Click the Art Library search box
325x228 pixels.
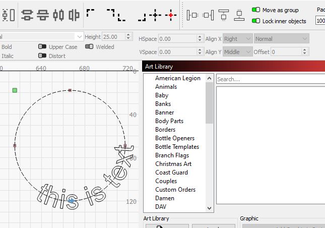coord(271,79)
